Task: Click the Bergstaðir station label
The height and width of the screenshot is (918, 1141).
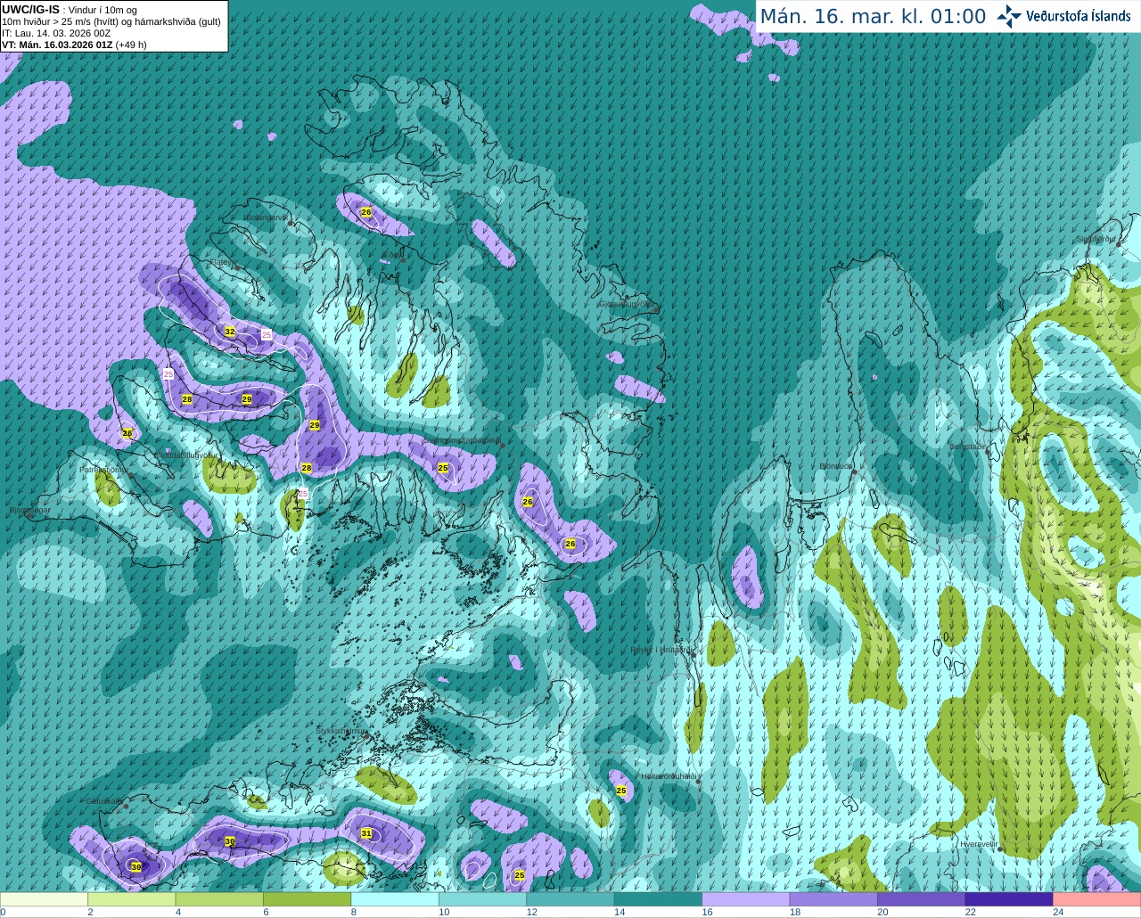Action: 969,447
